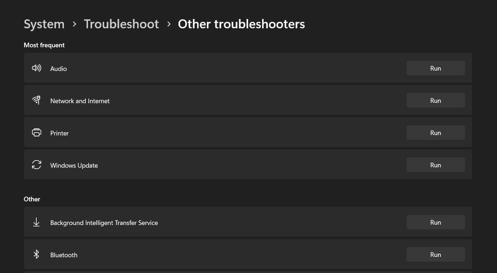
Task: Click the Audio speaker icon
Action: 37,68
